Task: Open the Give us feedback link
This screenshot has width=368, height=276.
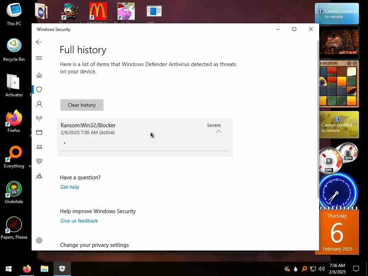Action: (79, 221)
